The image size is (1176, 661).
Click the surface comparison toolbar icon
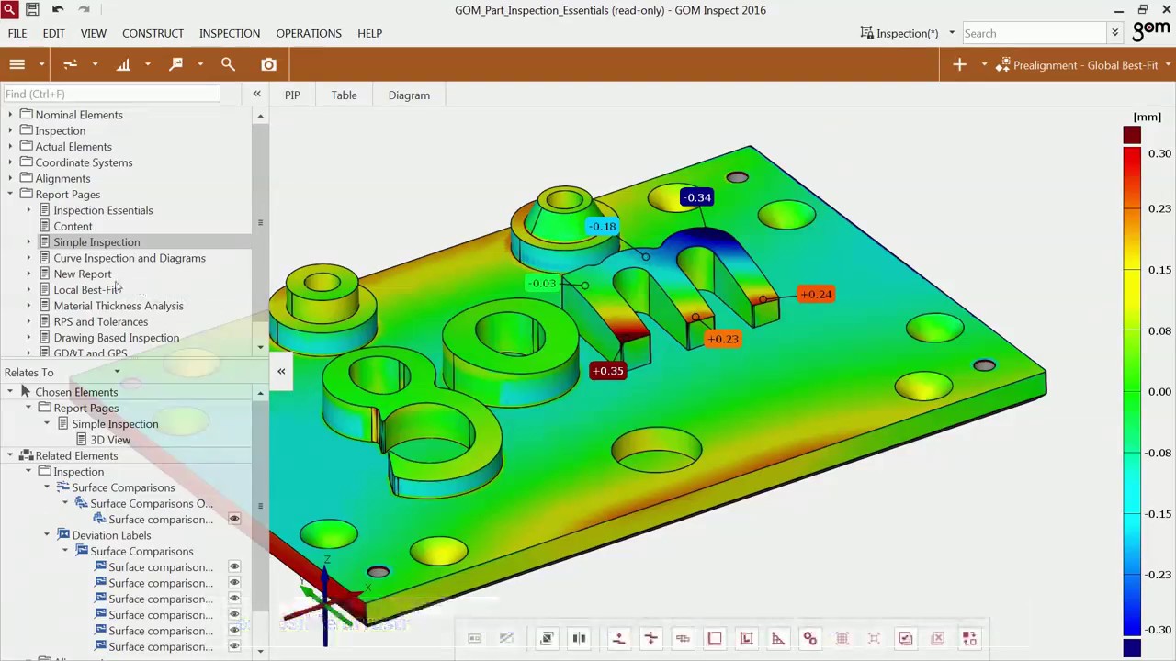(x=70, y=64)
